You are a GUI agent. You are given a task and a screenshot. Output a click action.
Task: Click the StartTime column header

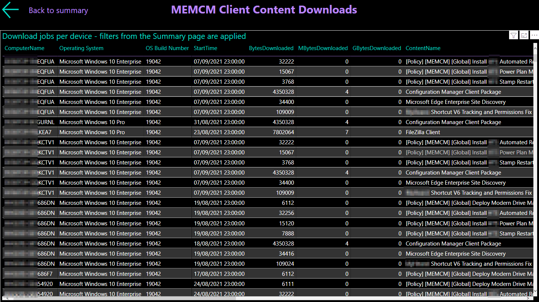click(205, 48)
